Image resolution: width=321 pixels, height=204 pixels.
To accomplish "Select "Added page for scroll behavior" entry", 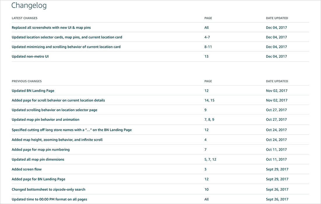I will (58, 100).
